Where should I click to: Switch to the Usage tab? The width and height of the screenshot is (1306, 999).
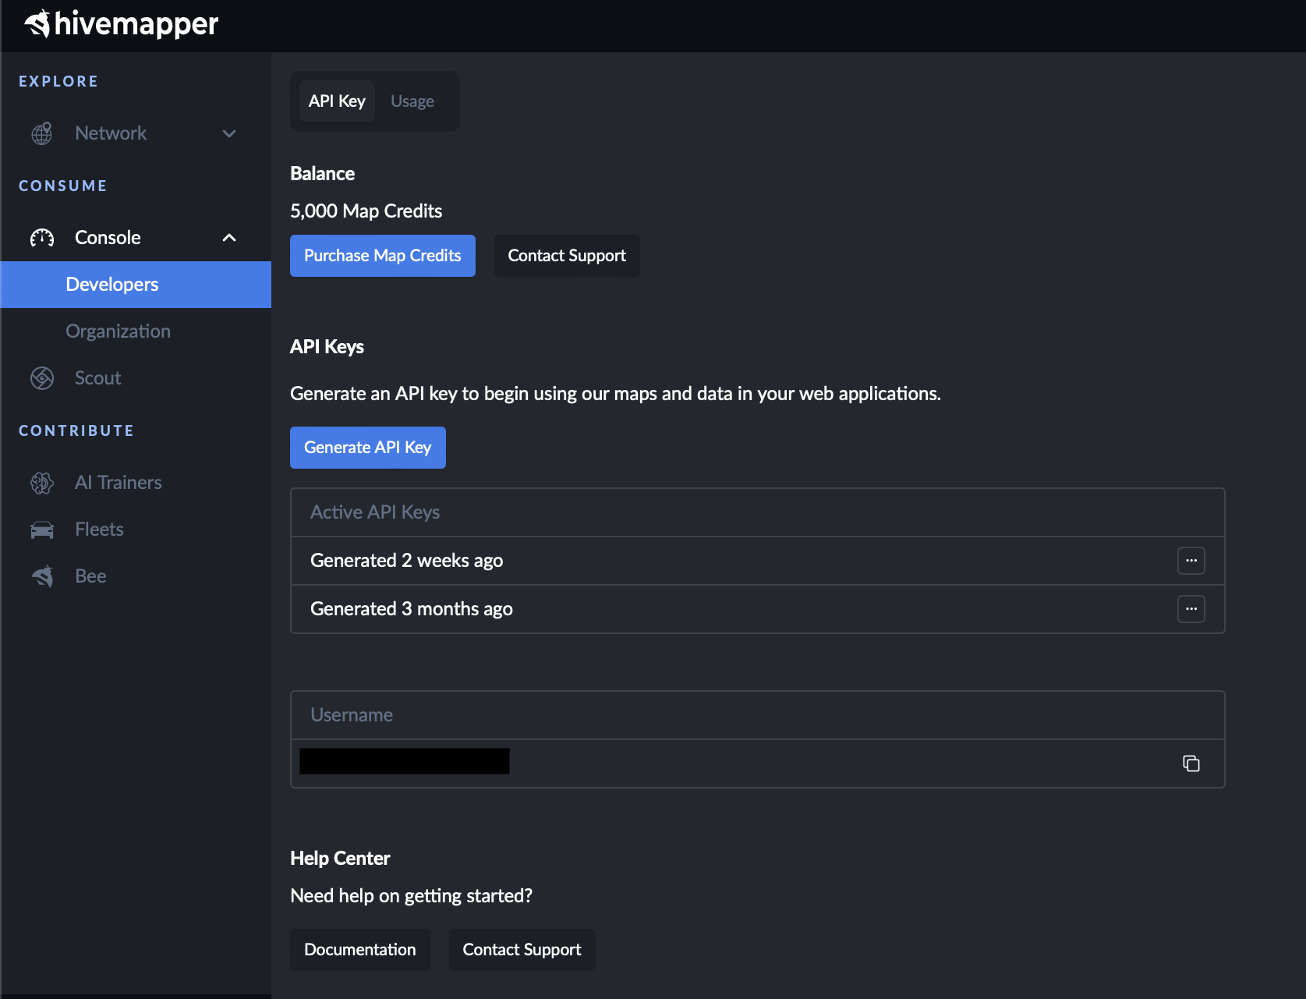(x=412, y=101)
